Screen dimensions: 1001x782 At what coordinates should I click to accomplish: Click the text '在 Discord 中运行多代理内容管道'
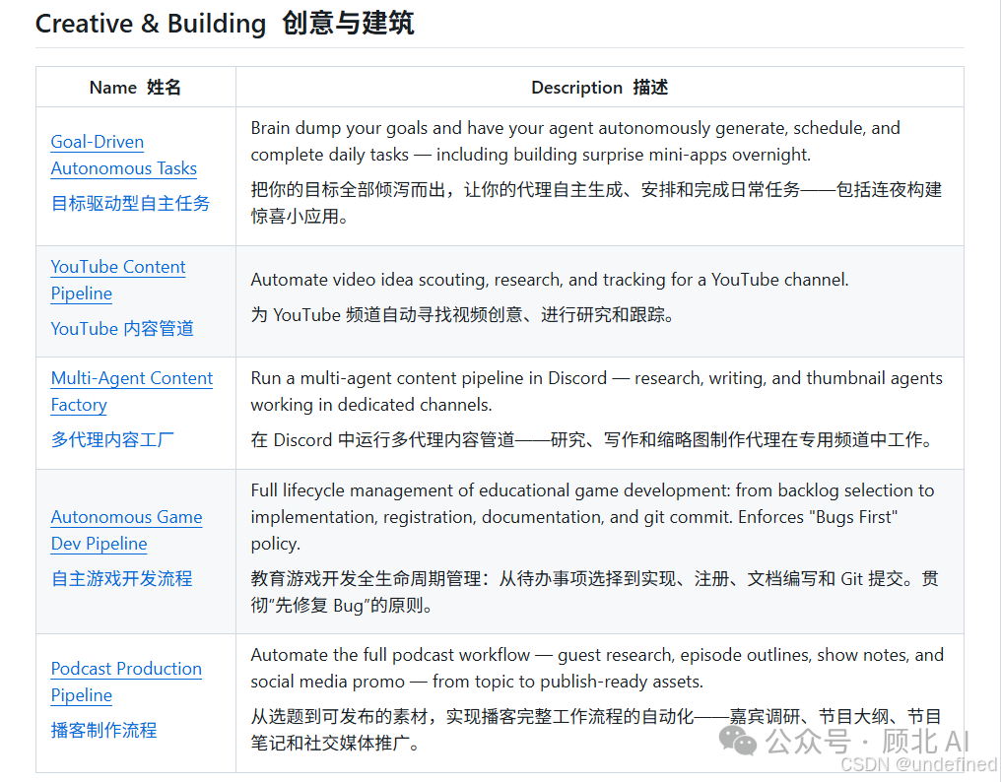[594, 440]
